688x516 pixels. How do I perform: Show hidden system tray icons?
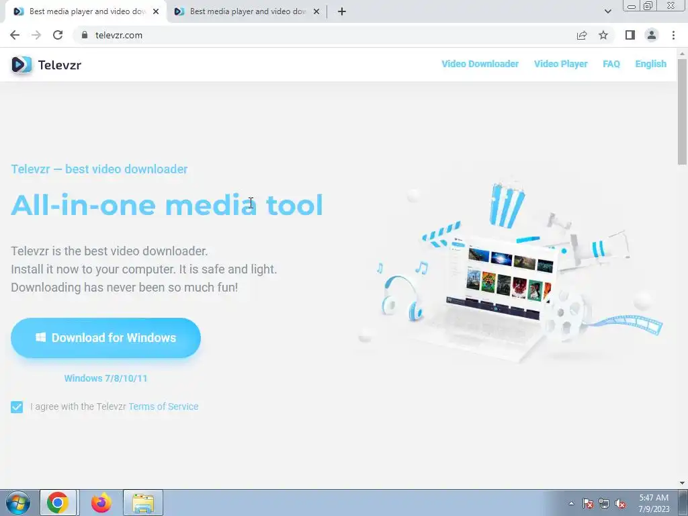point(571,503)
